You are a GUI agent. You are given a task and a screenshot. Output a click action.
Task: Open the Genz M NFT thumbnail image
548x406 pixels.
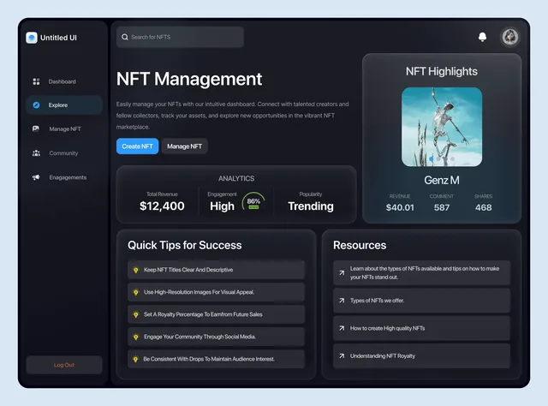coord(442,127)
